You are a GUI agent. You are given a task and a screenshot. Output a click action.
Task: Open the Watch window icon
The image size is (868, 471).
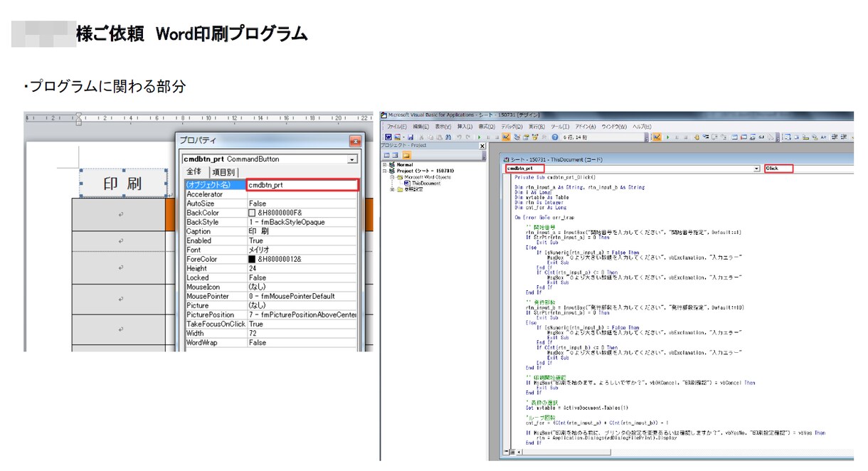(753, 137)
